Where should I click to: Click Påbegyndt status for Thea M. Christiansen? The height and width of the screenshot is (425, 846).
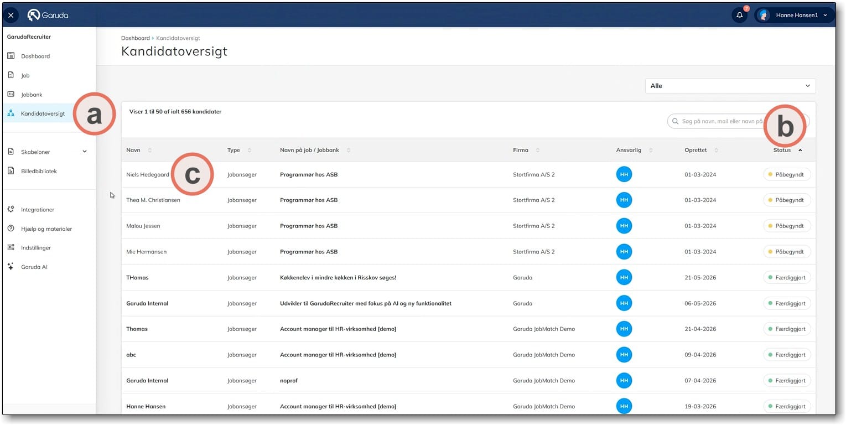coord(787,200)
